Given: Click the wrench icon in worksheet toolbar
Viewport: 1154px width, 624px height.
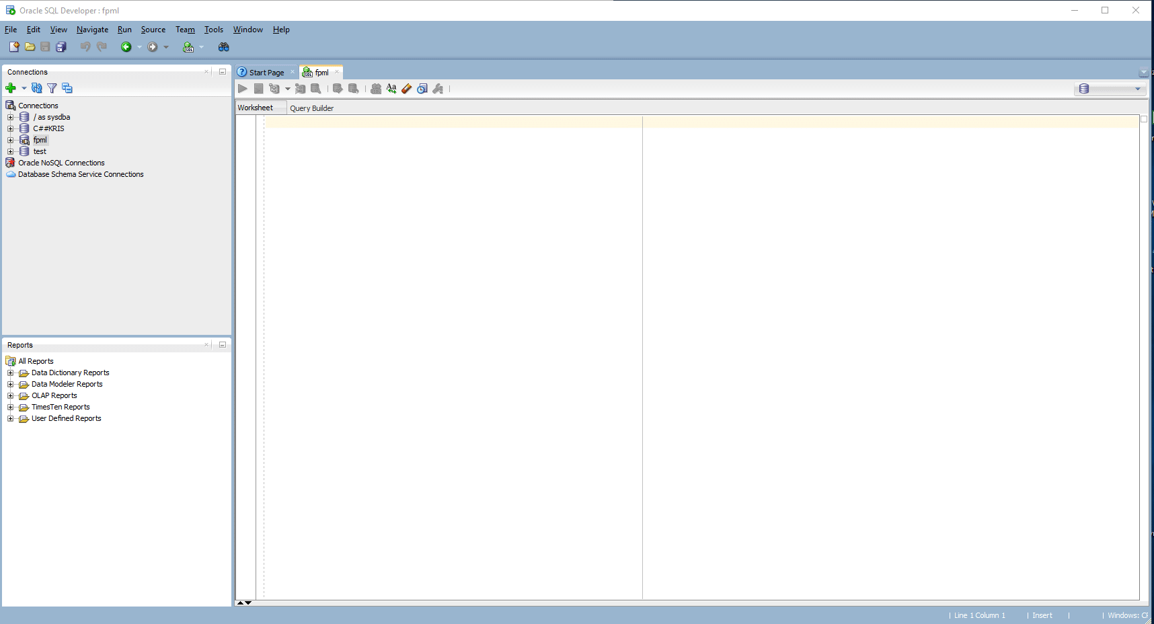Looking at the screenshot, I should pyautogui.click(x=438, y=89).
